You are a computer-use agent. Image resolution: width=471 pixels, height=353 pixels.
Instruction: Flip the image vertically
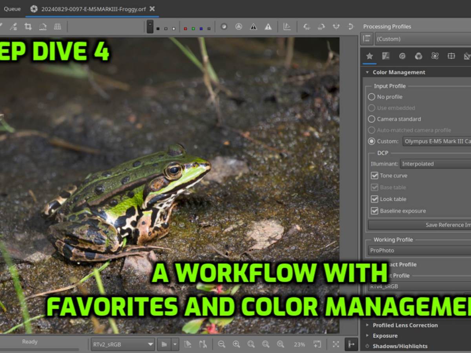tap(351, 26)
